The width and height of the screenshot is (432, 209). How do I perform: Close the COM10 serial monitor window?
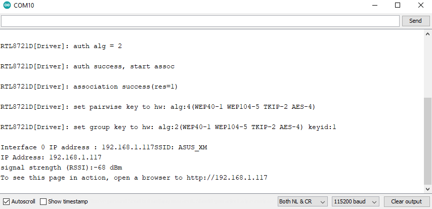[x=421, y=5]
